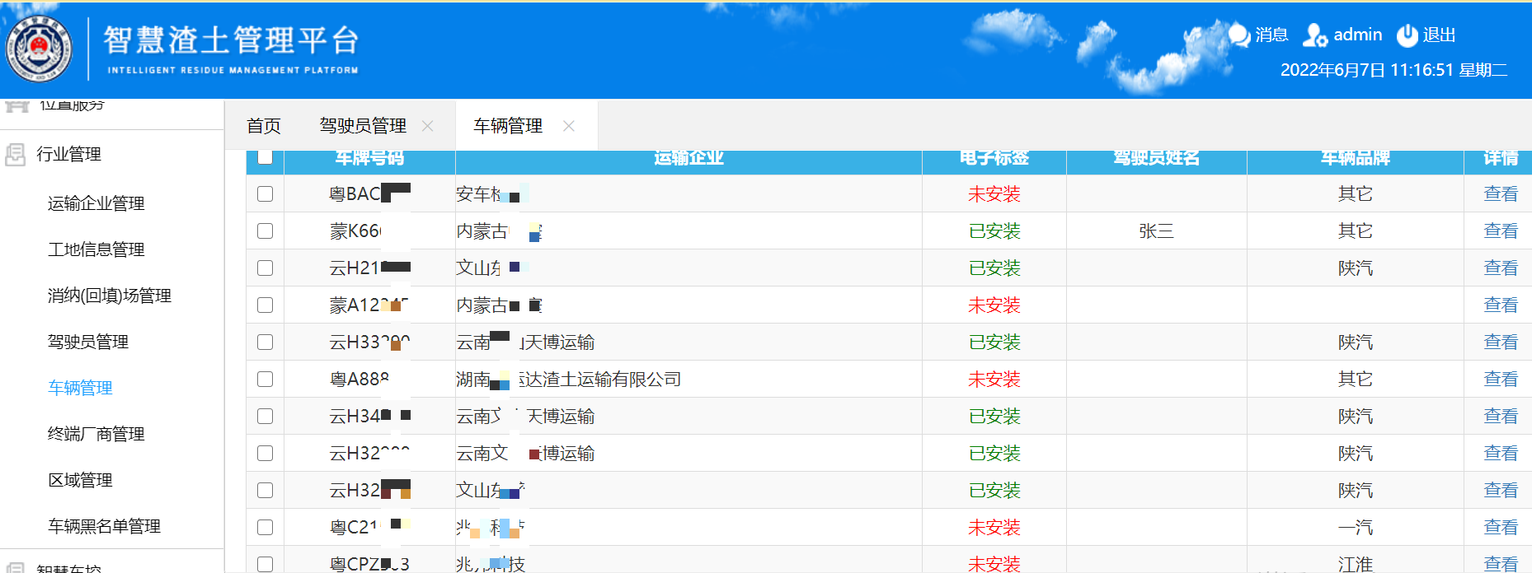The image size is (1532, 573).
Task: Open 运输企业管理 in the sidebar
Action: [x=96, y=203]
